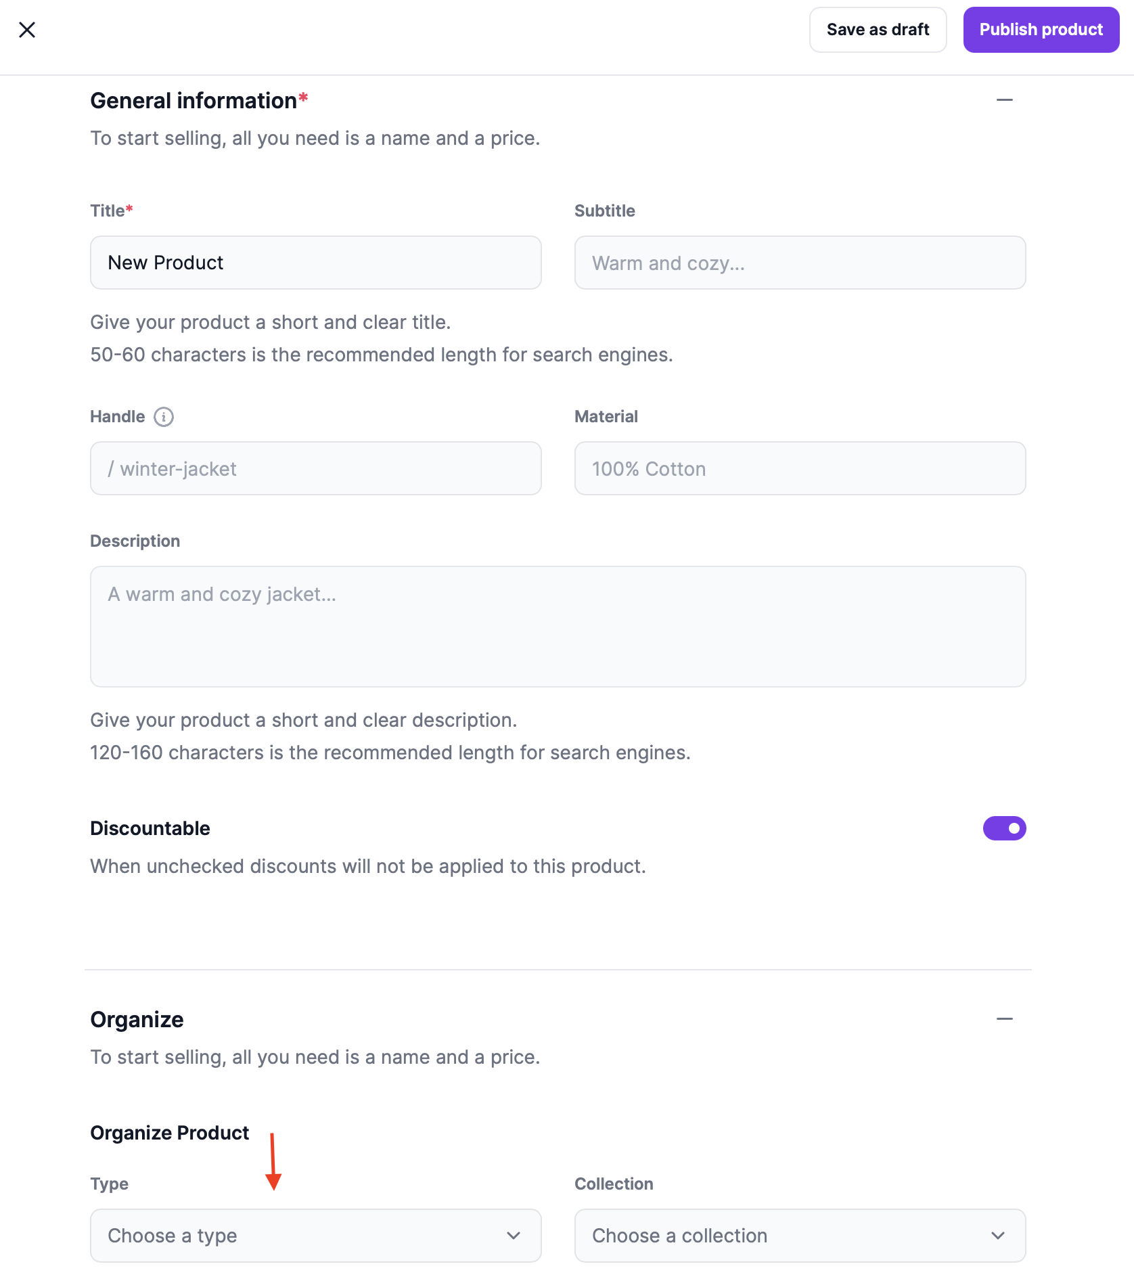Click the Organize section heading
1134x1283 pixels.
coord(137,1020)
